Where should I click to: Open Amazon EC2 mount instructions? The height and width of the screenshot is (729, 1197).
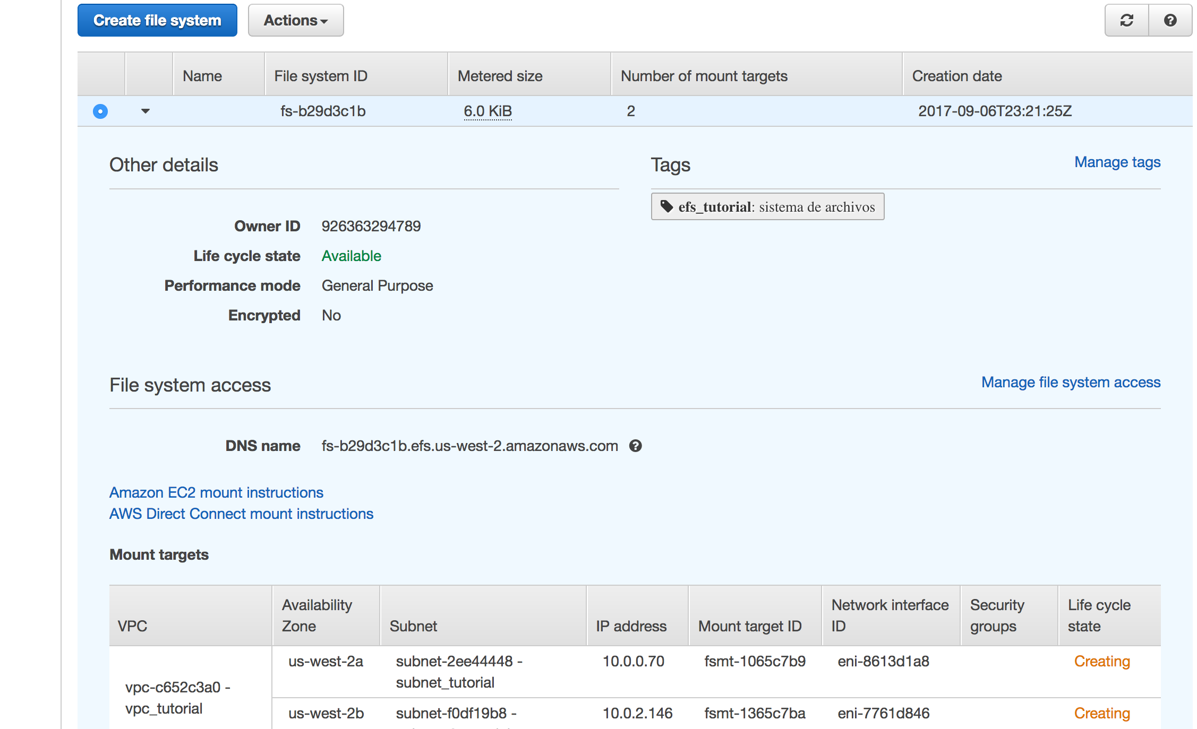coord(216,492)
